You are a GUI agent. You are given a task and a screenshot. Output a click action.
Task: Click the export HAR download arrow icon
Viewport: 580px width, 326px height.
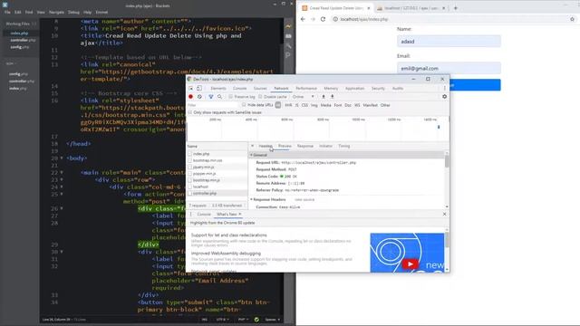click(333, 97)
